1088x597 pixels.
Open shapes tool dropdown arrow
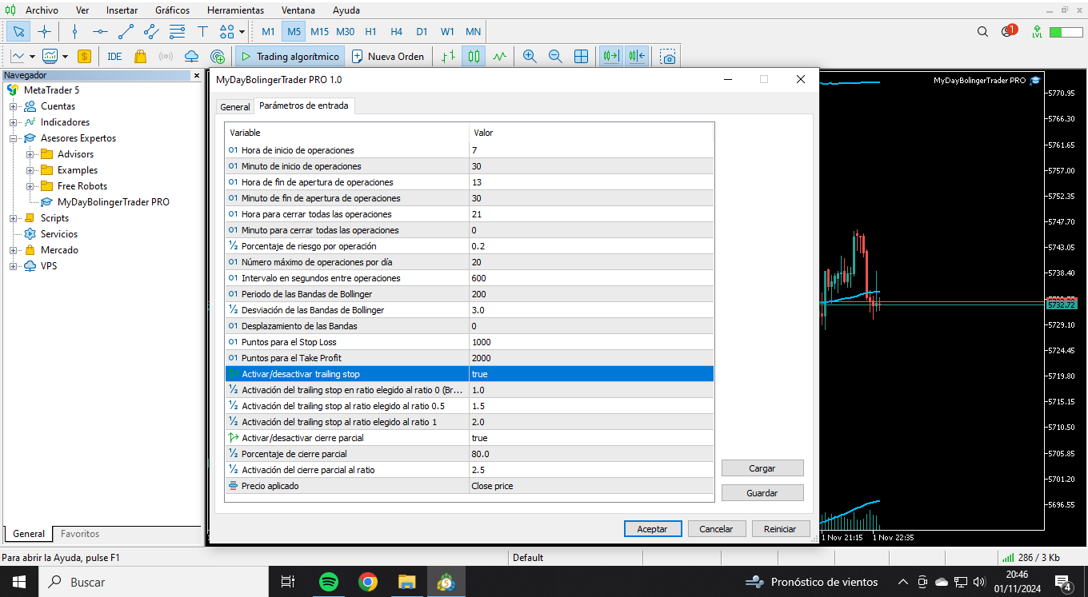[242, 32]
